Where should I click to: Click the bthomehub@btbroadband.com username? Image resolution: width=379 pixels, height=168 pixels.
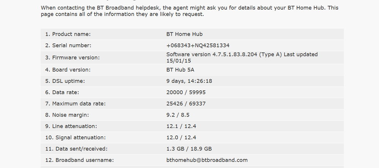[207, 160]
